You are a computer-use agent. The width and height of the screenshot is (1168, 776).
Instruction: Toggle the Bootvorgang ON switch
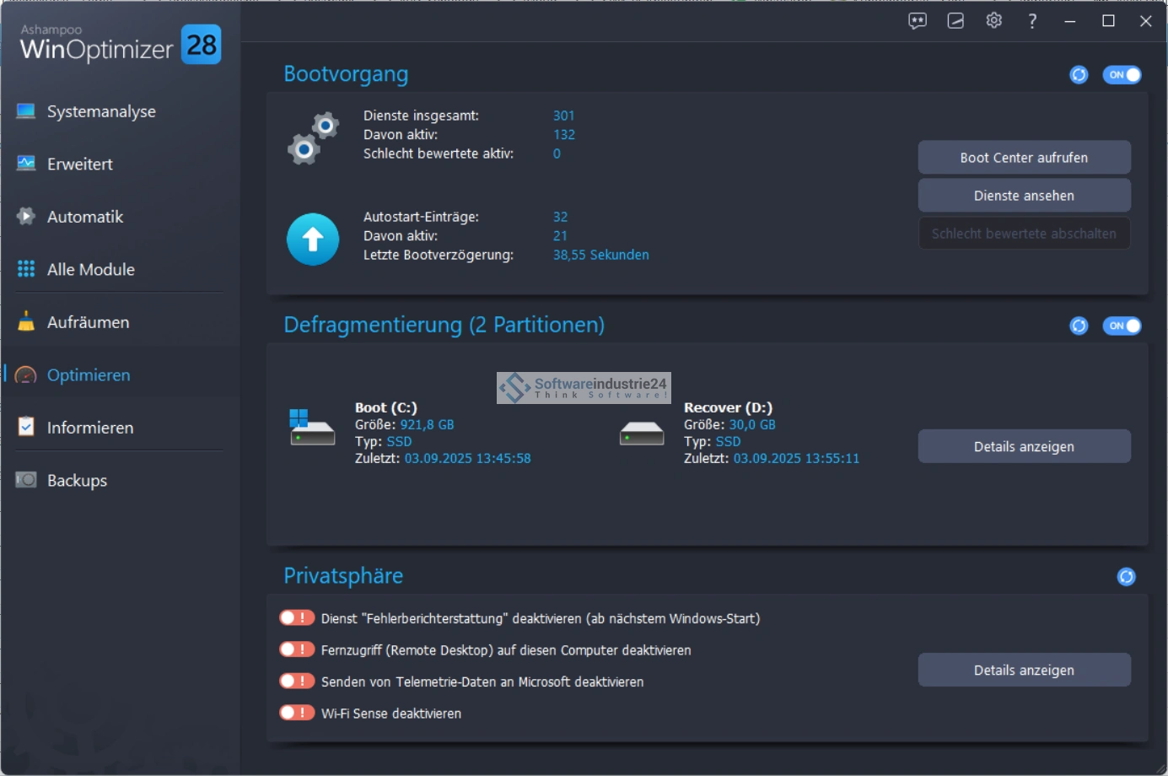(x=1122, y=75)
